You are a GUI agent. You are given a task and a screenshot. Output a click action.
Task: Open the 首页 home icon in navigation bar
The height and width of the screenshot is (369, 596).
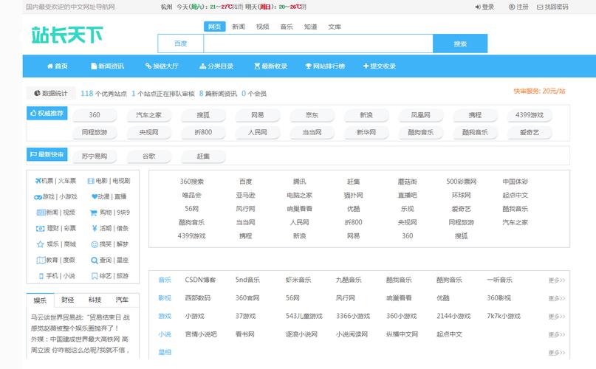click(49, 66)
